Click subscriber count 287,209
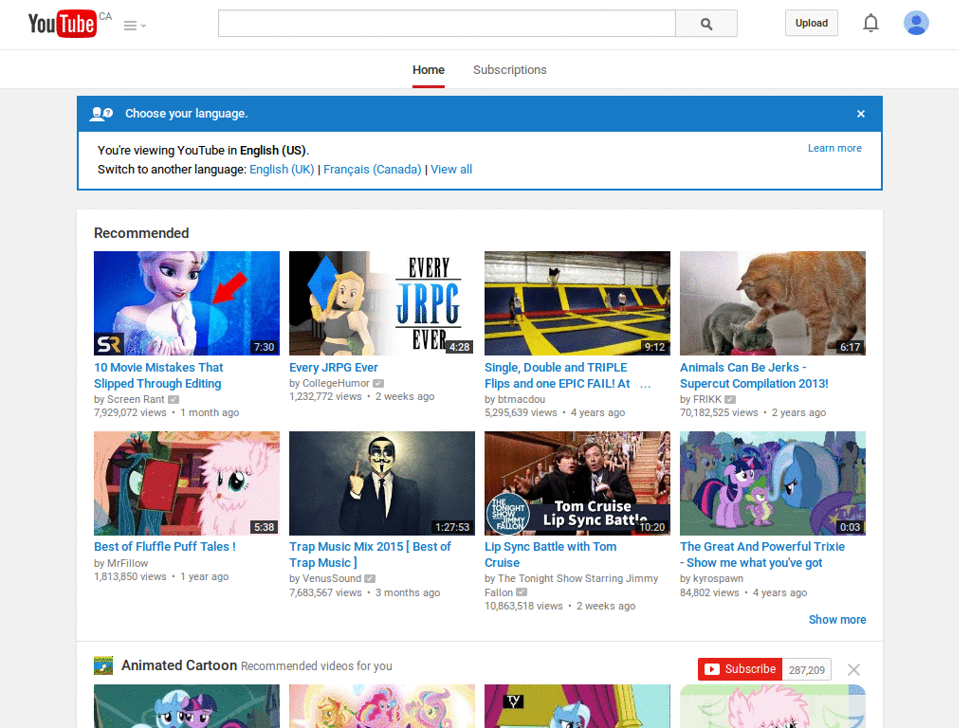Screen dimensions: 971x728 [806, 670]
